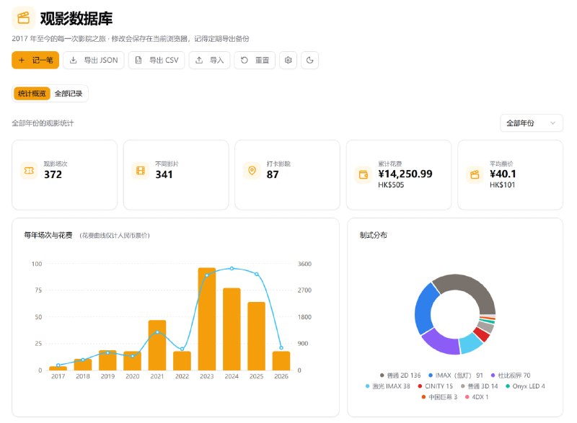This screenshot has height=423, width=577.
Task: Click the 372 观影场次 value
Action: click(x=53, y=174)
